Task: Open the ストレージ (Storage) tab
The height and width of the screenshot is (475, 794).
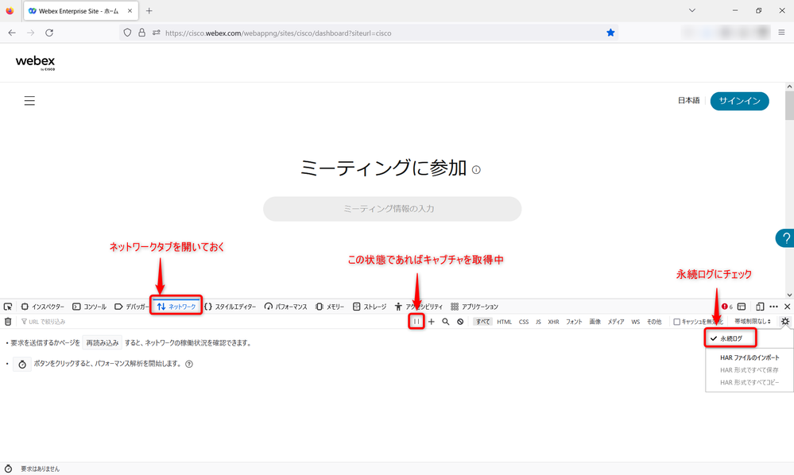Action: tap(370, 307)
